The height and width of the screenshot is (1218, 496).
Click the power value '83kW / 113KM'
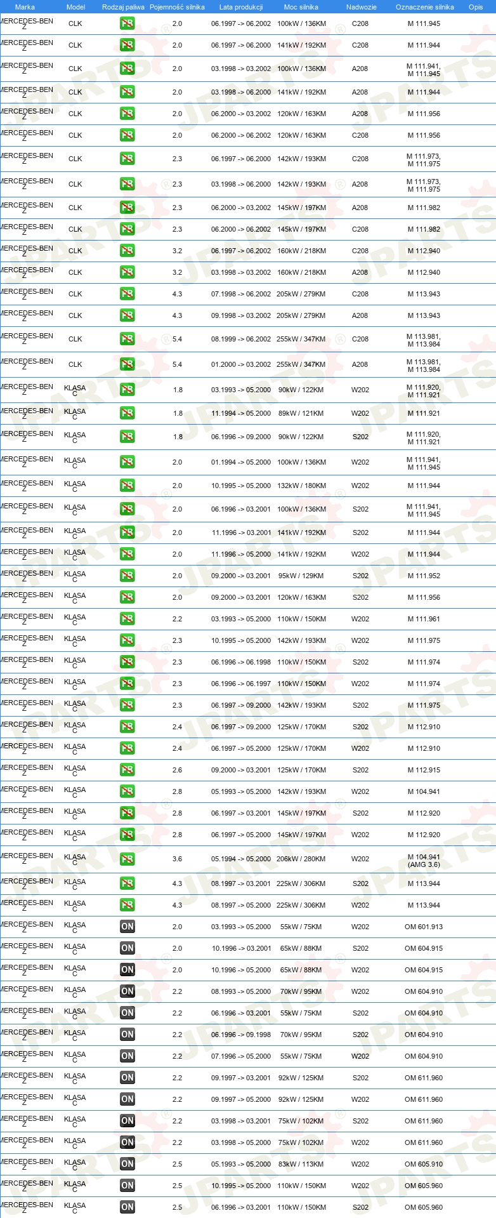[301, 1164]
